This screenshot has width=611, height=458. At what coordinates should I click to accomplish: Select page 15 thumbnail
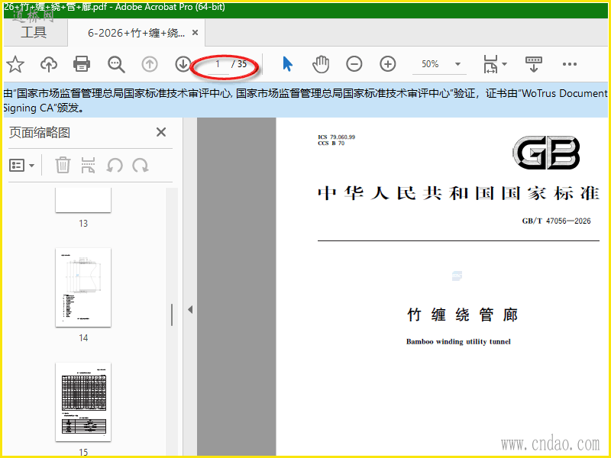pos(83,402)
